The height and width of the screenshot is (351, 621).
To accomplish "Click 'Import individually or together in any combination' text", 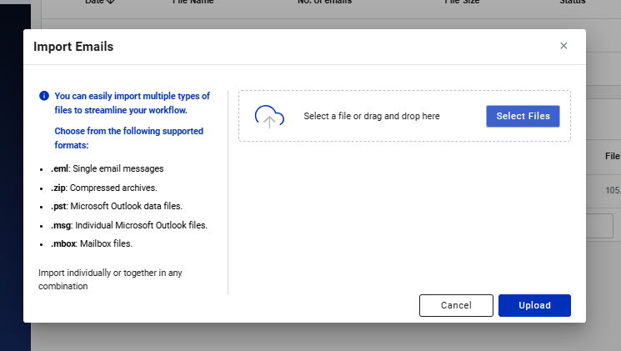I will [110, 279].
